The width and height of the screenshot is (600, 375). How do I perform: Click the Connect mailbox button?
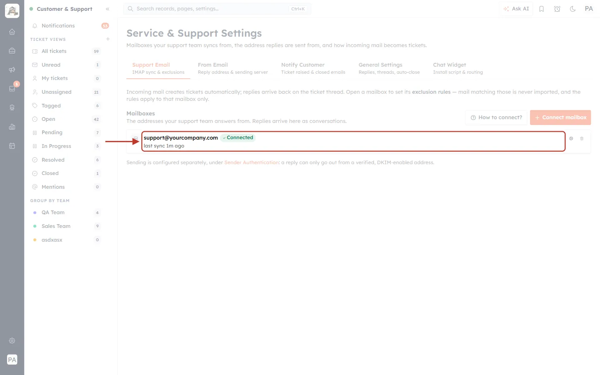pos(560,117)
